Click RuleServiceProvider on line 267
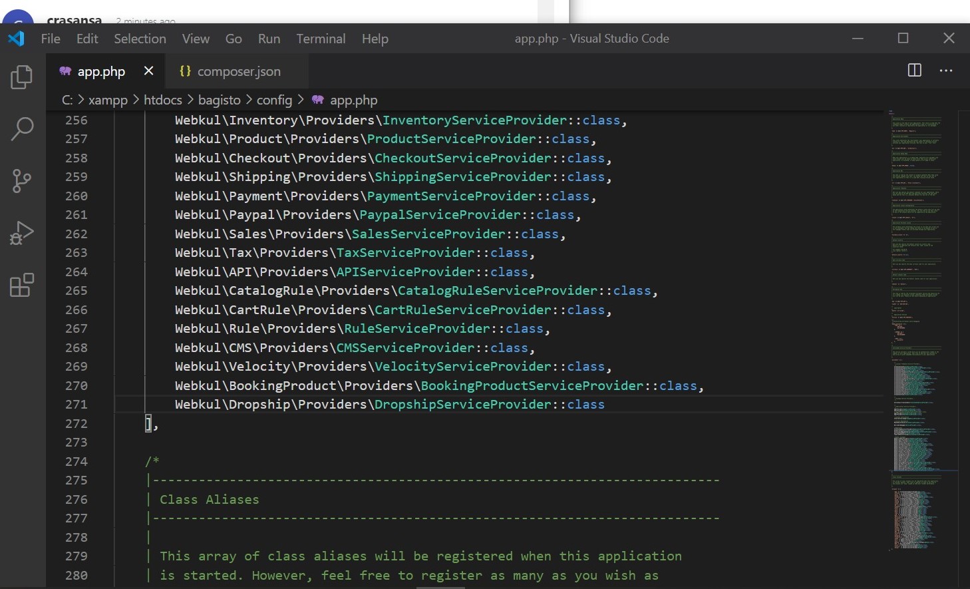 click(416, 328)
